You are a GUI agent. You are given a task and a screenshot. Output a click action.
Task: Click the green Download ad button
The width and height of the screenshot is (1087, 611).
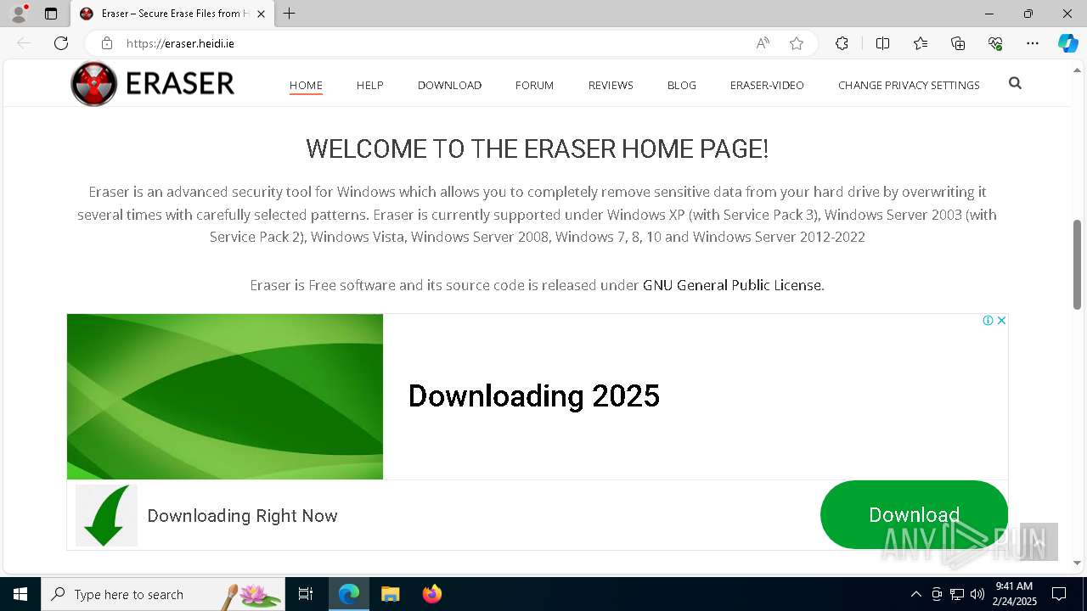[914, 515]
